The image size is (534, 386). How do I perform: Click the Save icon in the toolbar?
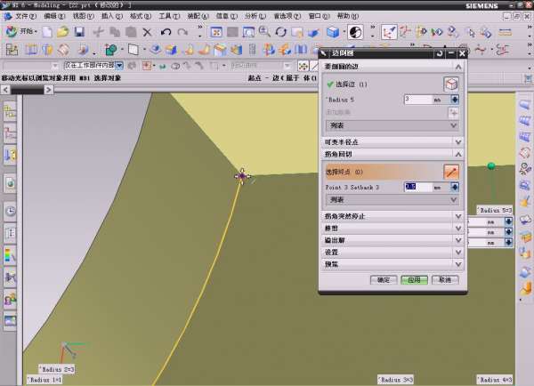click(x=79, y=32)
